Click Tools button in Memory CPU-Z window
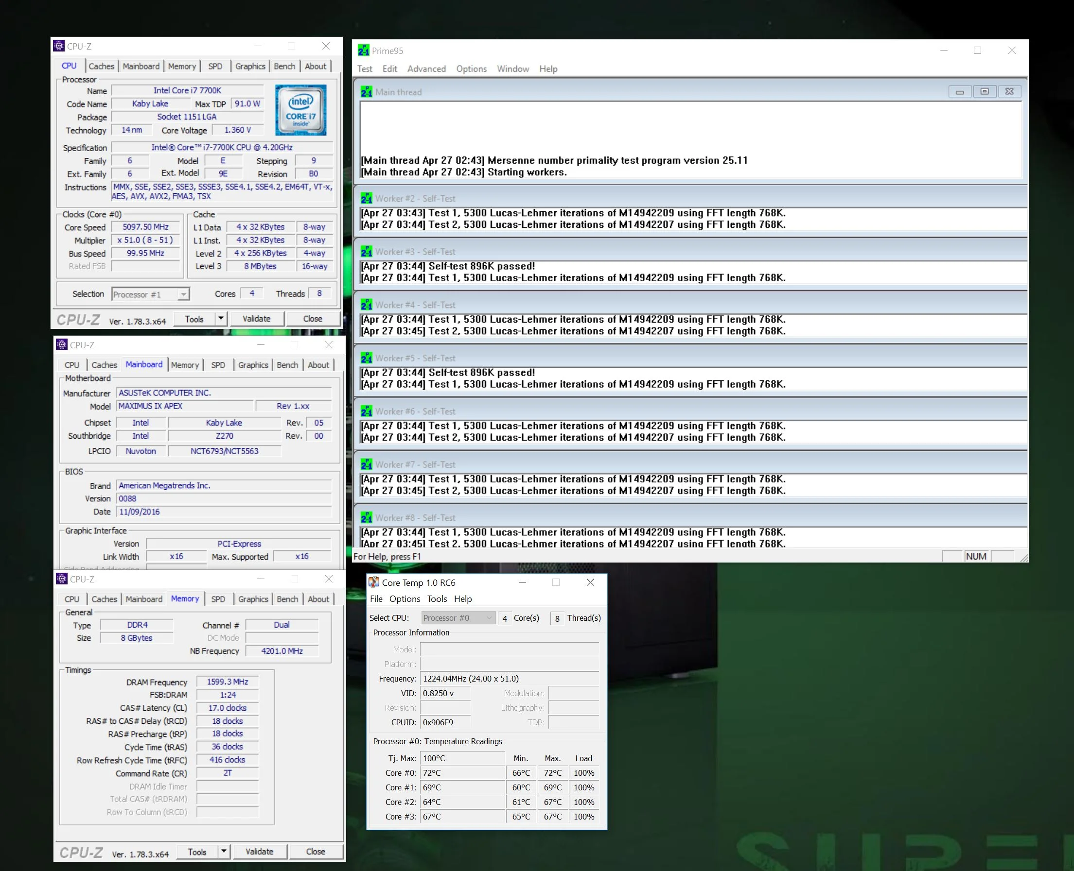The height and width of the screenshot is (871, 1074). coord(197,851)
